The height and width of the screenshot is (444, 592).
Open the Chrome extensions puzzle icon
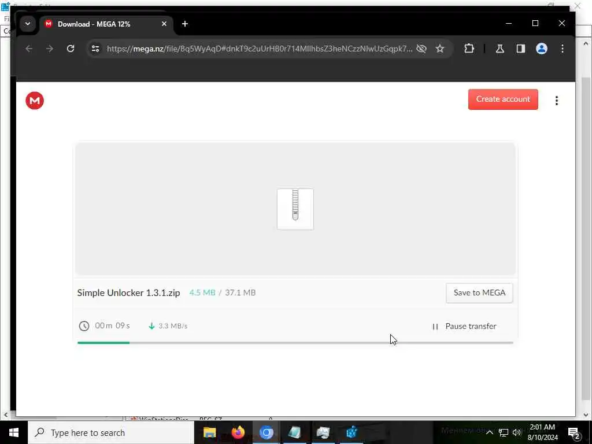pos(469,49)
